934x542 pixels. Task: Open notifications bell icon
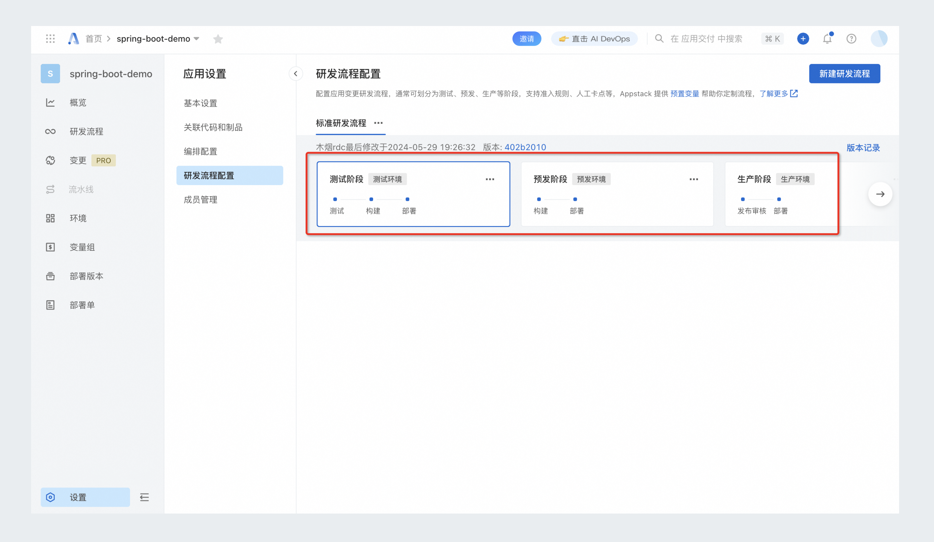tap(827, 38)
